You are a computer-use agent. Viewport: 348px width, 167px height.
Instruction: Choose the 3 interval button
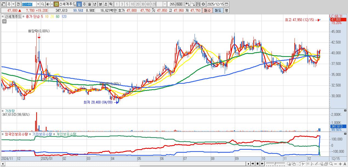122,4
